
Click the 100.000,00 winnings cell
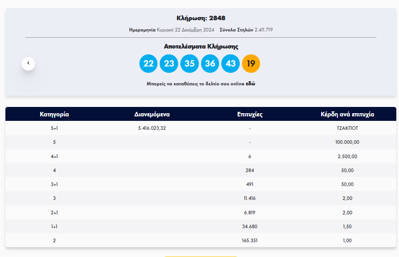(x=347, y=142)
